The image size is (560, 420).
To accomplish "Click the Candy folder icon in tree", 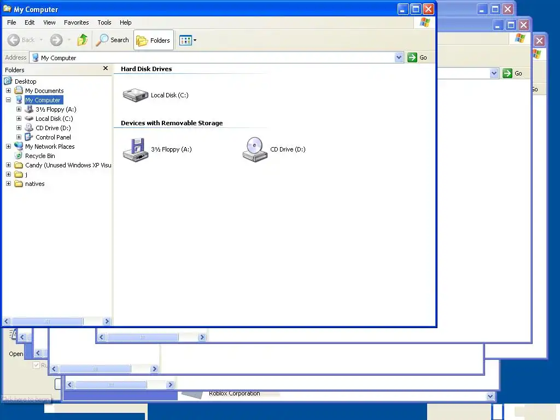I will click(x=19, y=165).
